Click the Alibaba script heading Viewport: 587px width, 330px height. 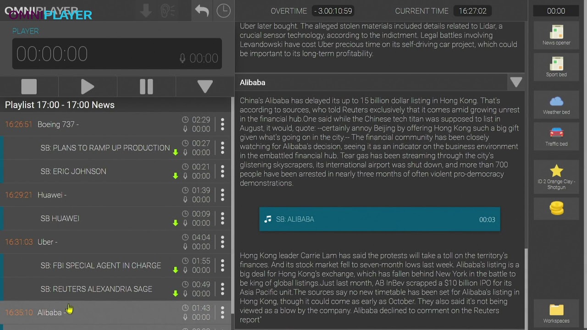[253, 82]
